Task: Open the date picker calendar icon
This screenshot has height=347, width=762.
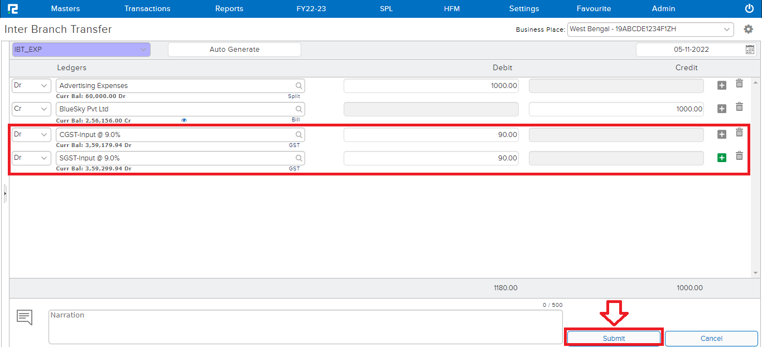Action: point(750,50)
